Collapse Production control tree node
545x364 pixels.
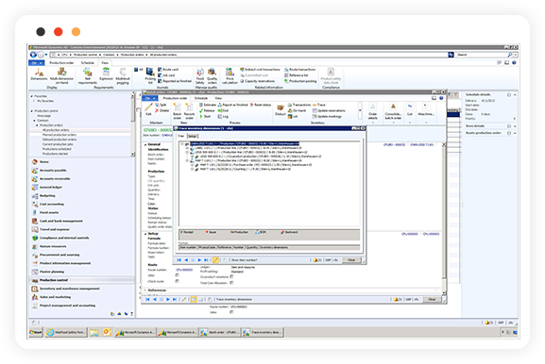click(x=31, y=111)
